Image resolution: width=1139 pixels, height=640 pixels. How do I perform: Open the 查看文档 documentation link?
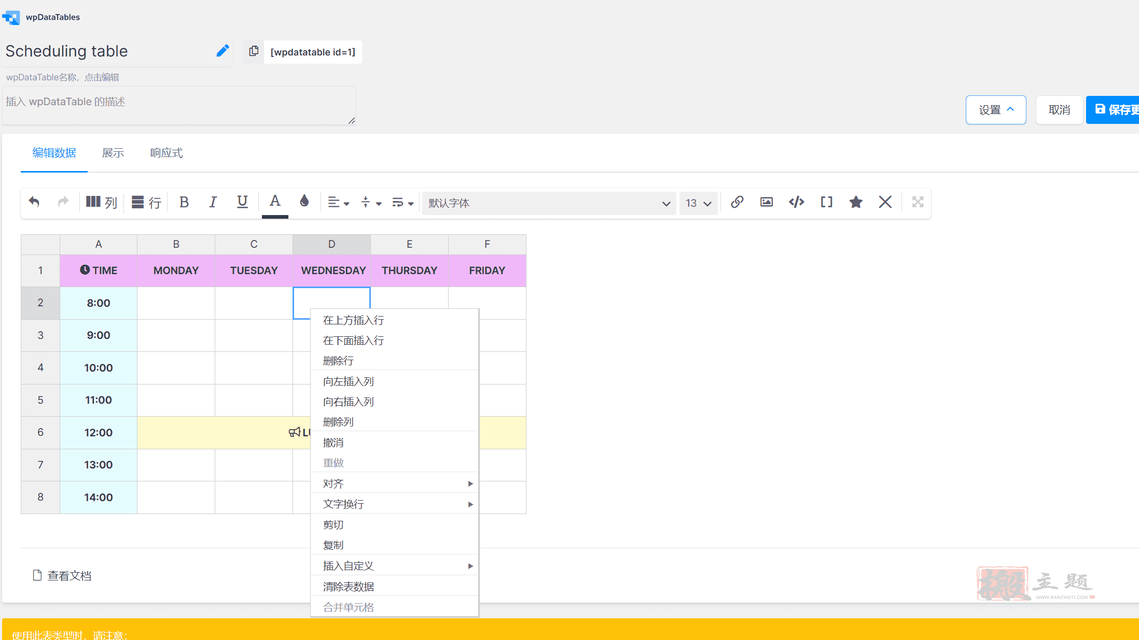coord(62,576)
